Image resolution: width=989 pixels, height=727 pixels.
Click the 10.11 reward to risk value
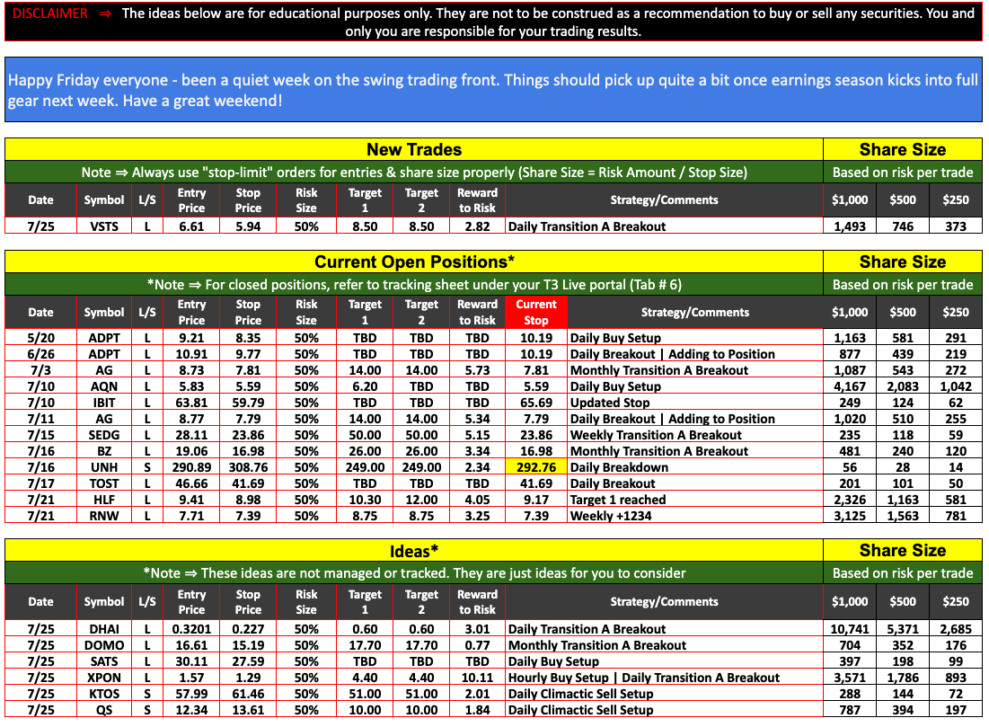[x=477, y=678]
